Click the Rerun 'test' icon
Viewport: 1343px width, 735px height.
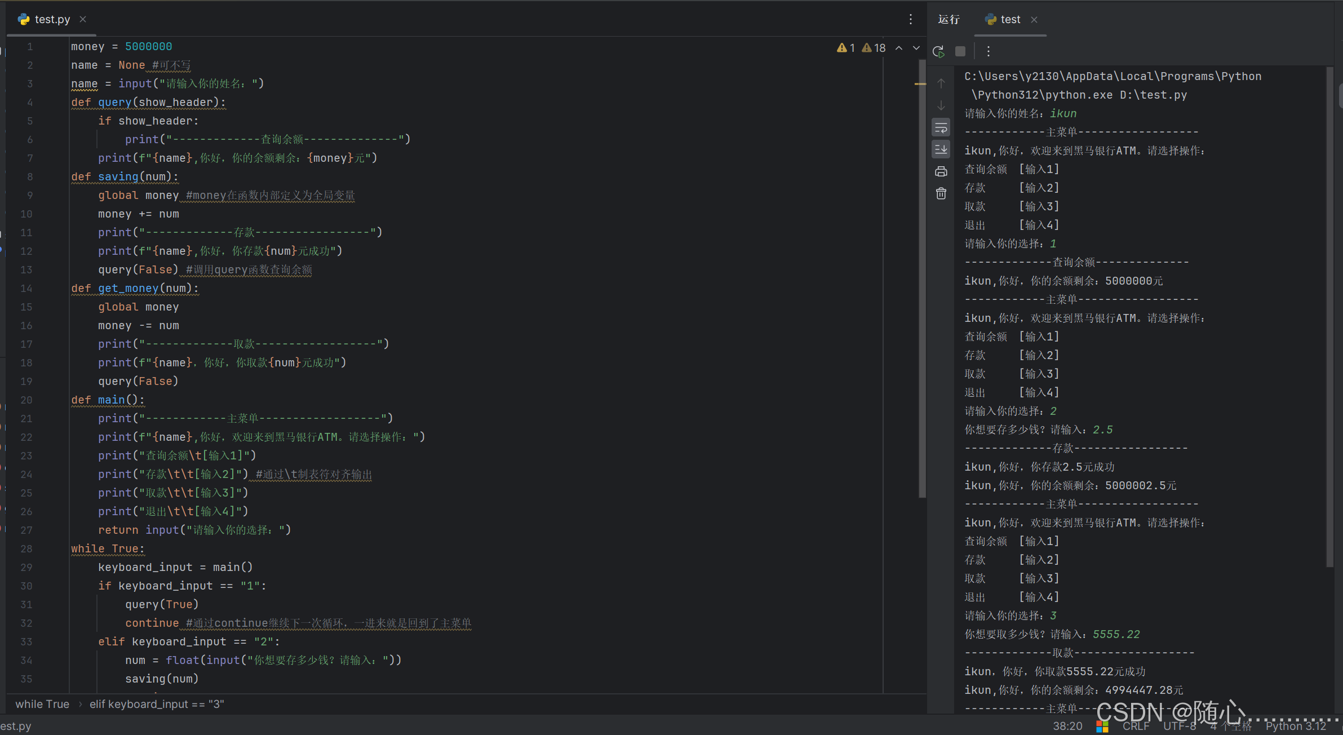(x=938, y=52)
